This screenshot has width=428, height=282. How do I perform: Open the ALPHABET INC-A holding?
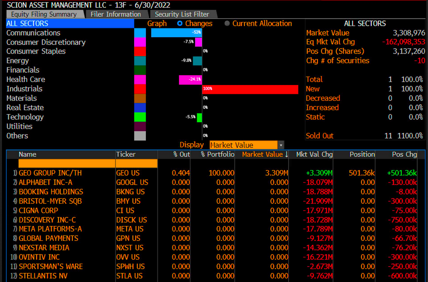pos(46,182)
